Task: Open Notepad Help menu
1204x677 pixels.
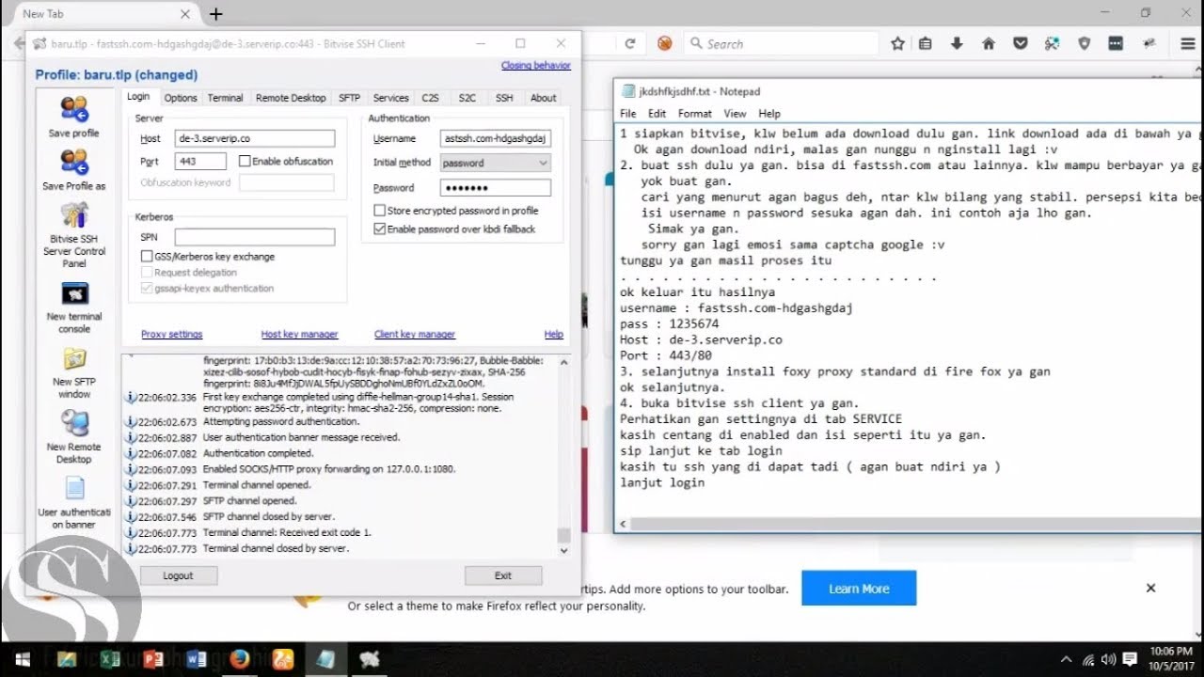Action: 769,114
